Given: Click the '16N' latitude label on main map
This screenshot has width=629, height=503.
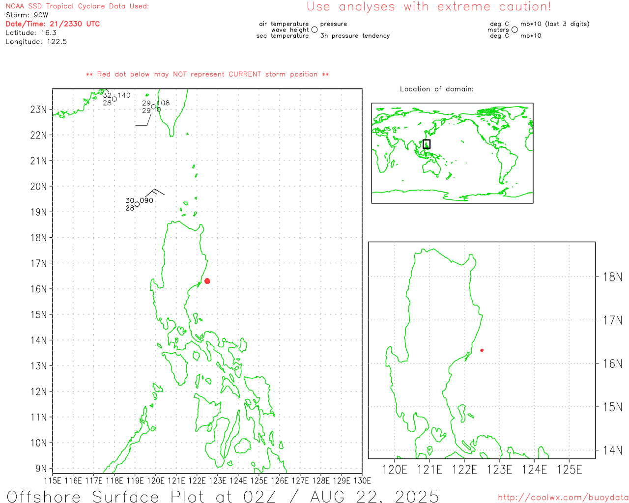Looking at the screenshot, I should click(39, 289).
